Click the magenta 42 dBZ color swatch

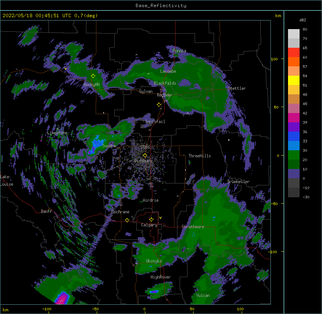coord(294,117)
